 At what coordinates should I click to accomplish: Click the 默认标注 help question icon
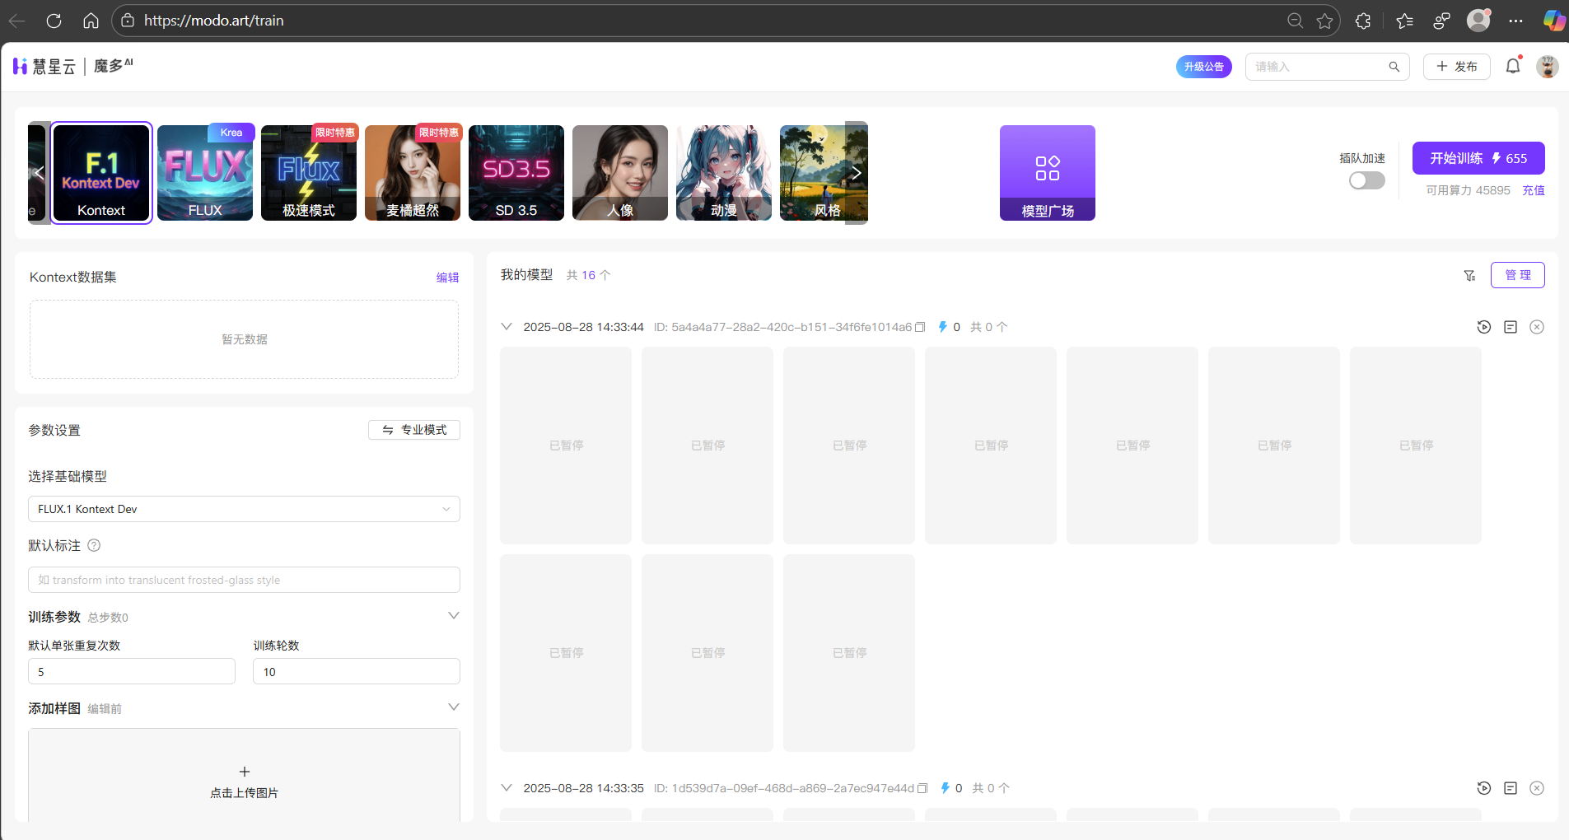coord(94,545)
